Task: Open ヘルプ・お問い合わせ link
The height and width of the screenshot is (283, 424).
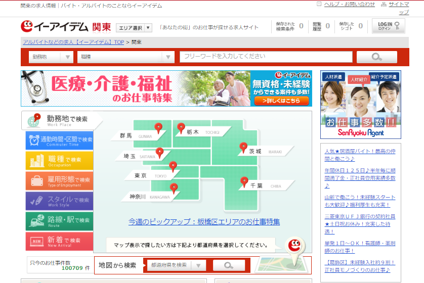Action: (x=349, y=4)
